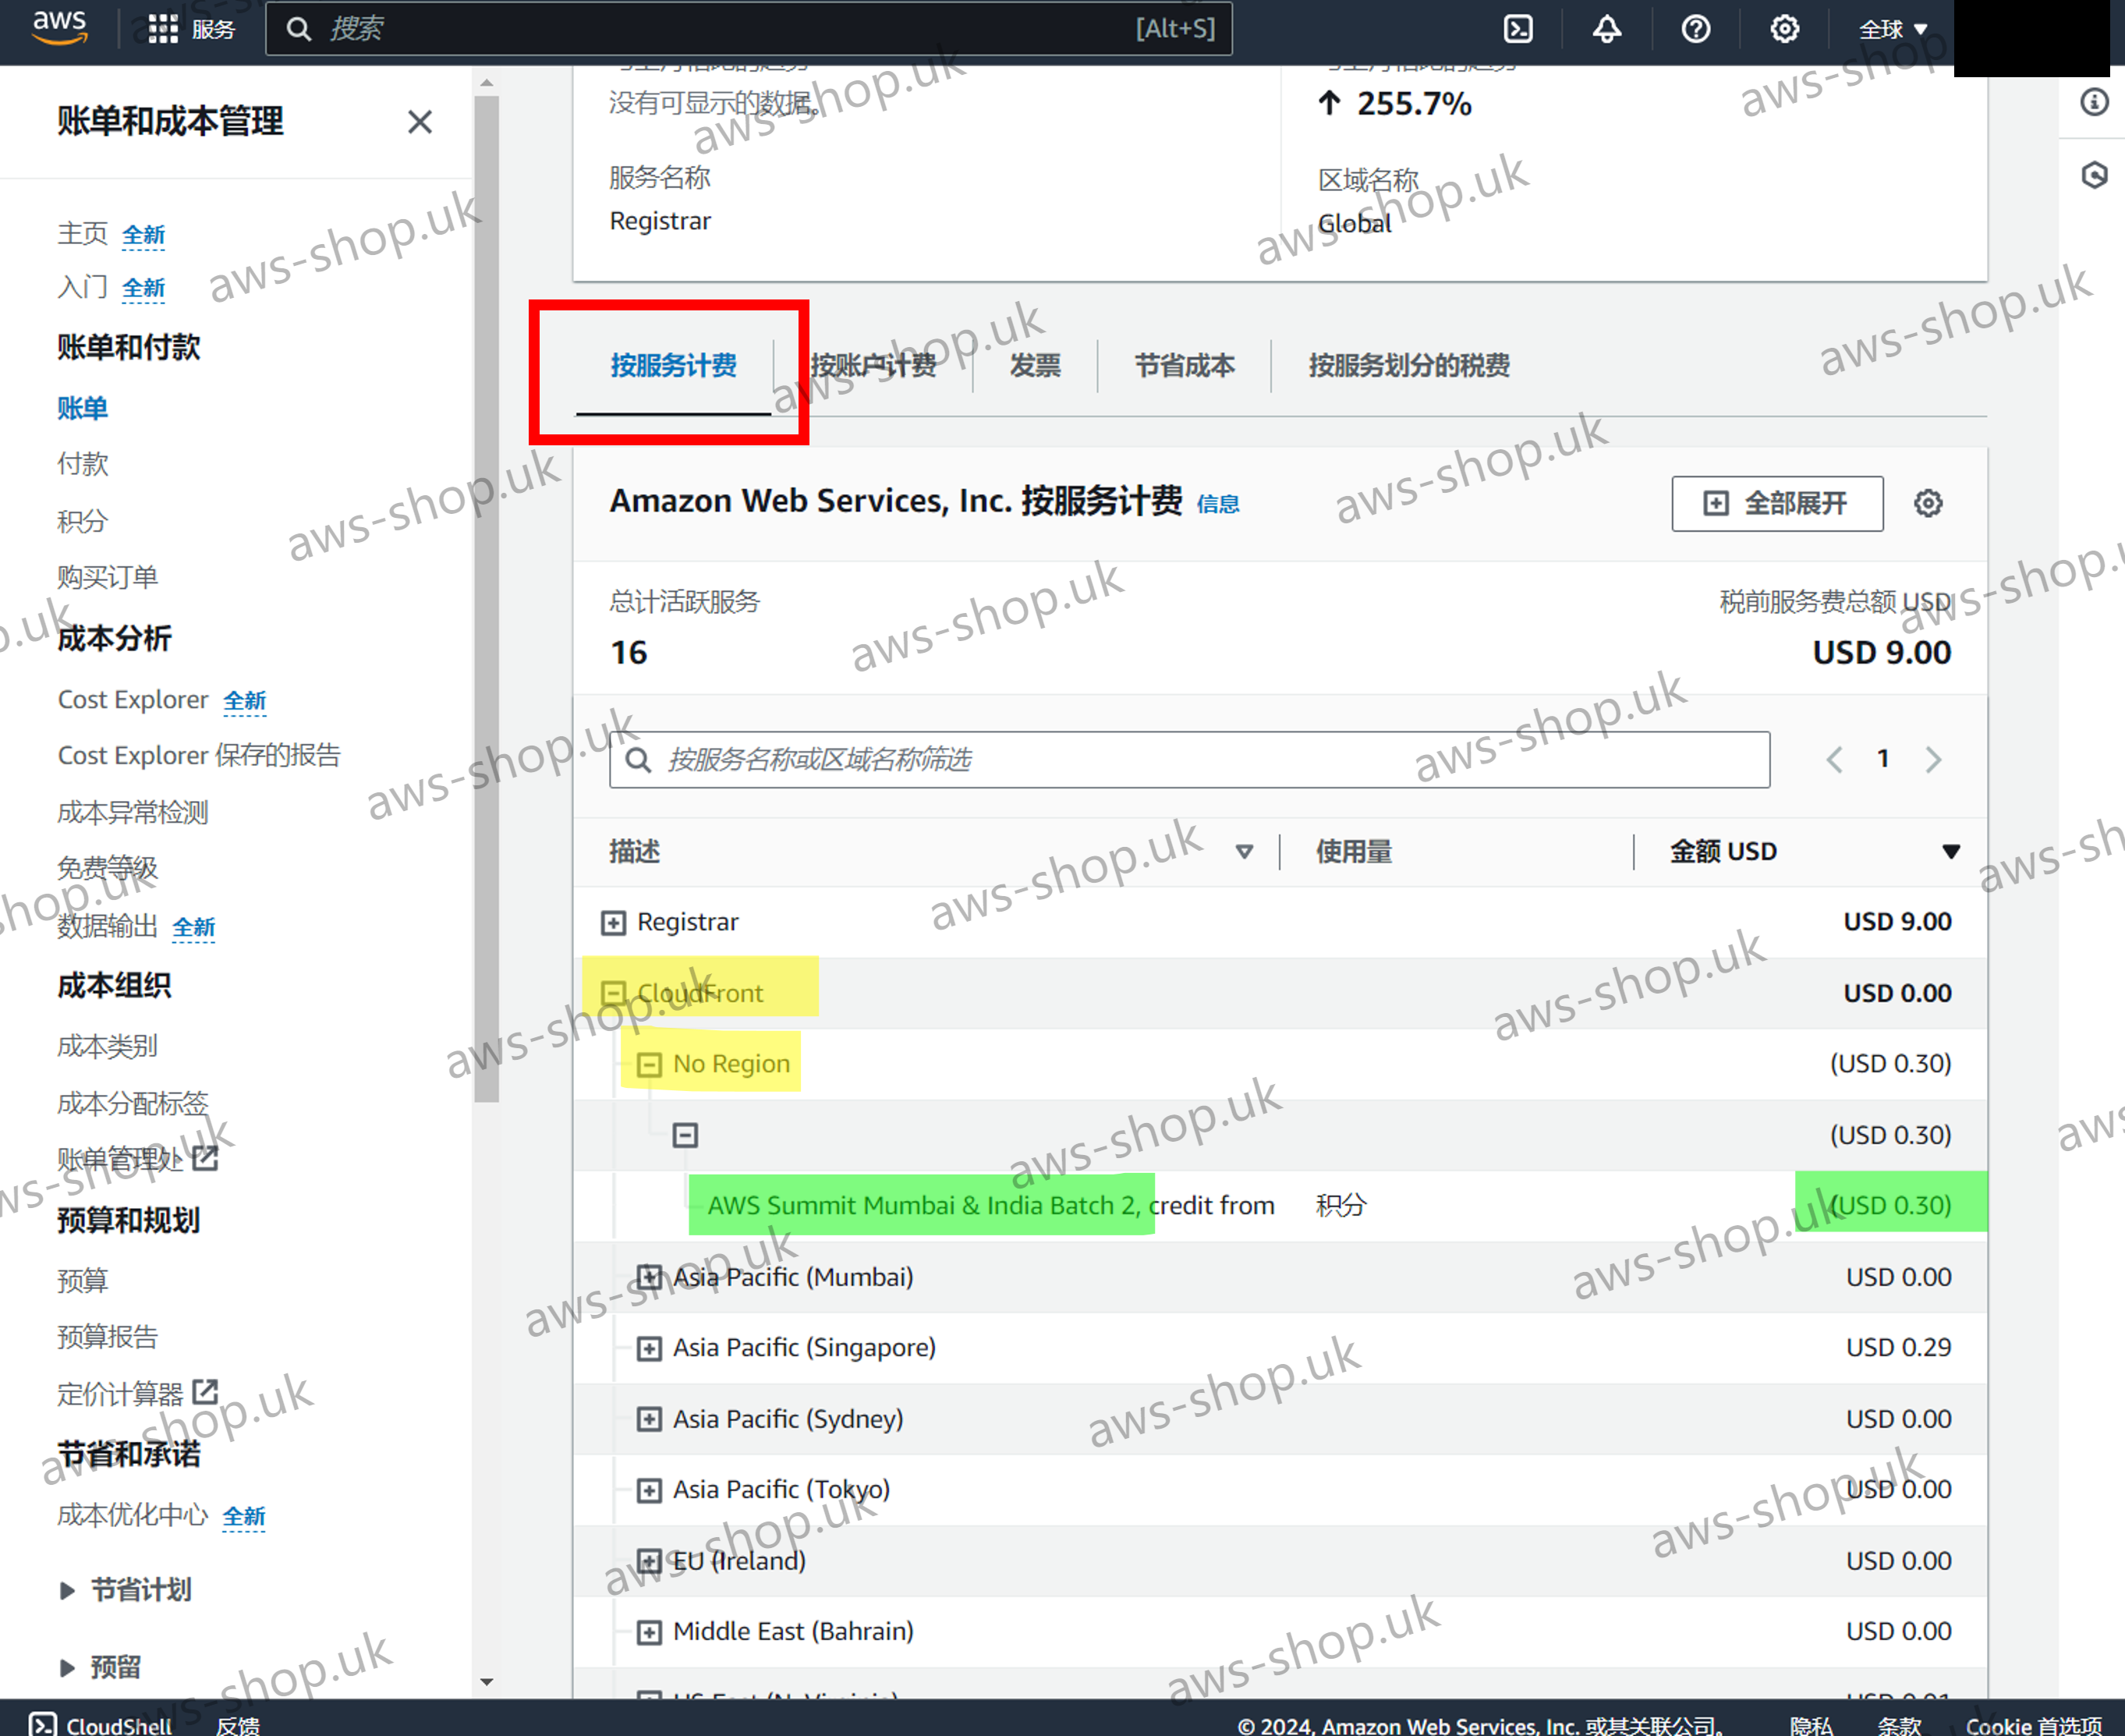2125x1736 pixels.
Task: Sort by the 金额 USD column arrow
Action: coord(1950,852)
